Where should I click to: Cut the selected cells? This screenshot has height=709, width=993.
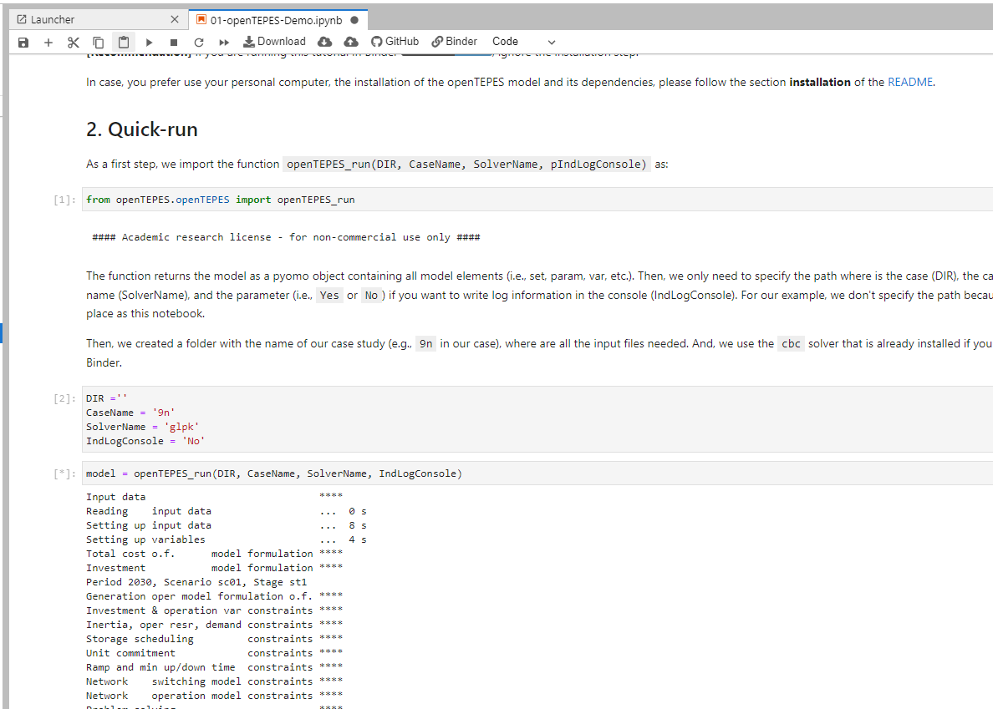(73, 42)
